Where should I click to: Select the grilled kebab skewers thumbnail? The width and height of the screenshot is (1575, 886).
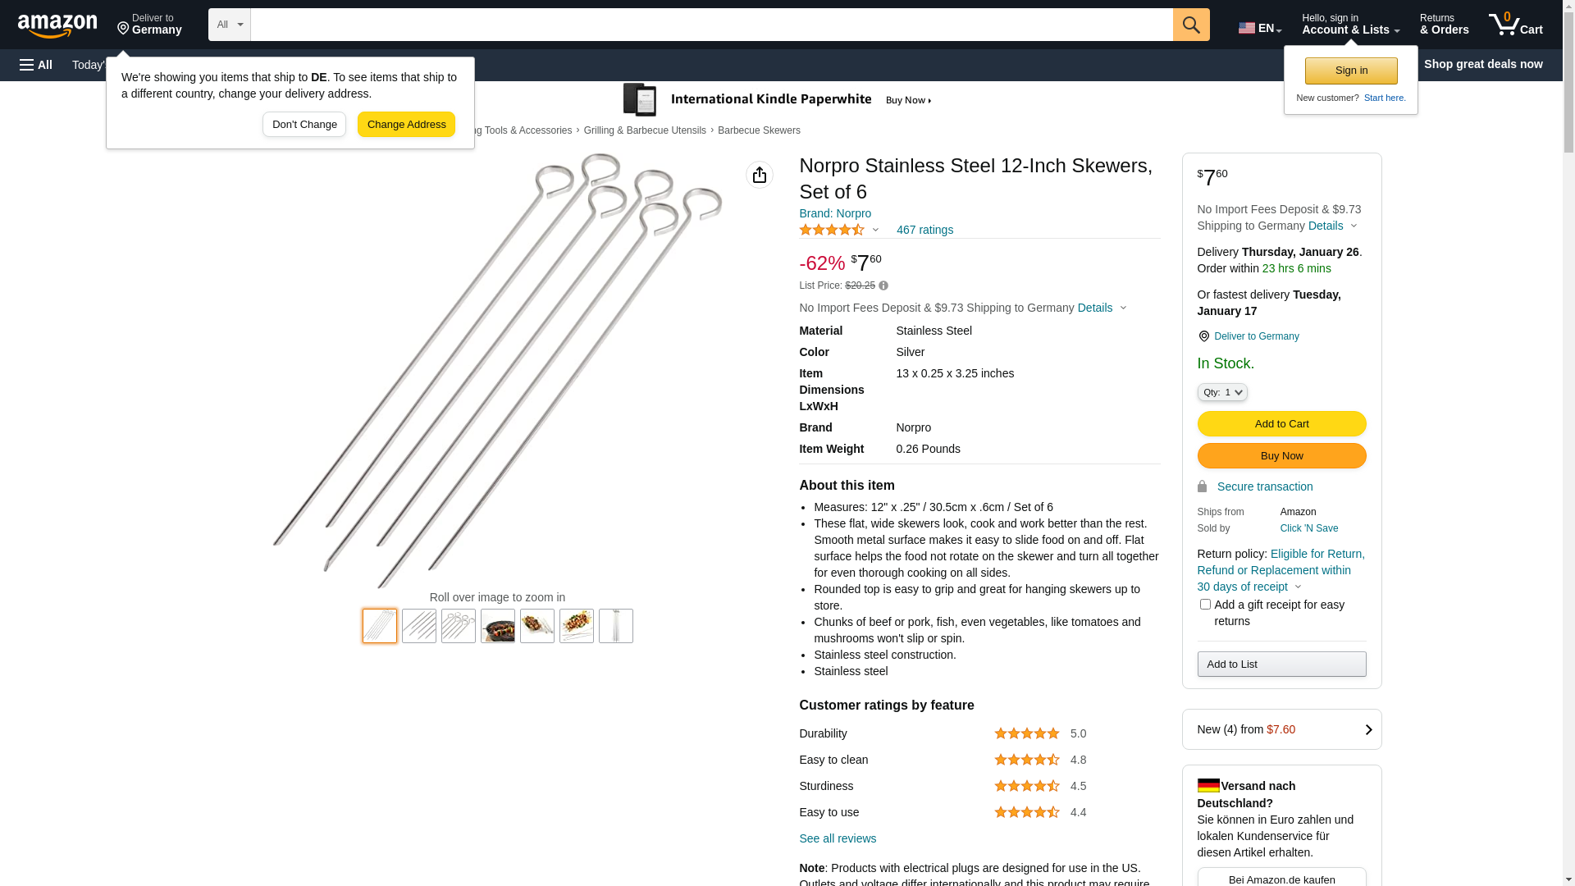tap(577, 626)
